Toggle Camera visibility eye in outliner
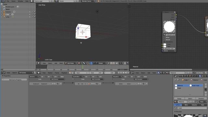 click(30, 12)
